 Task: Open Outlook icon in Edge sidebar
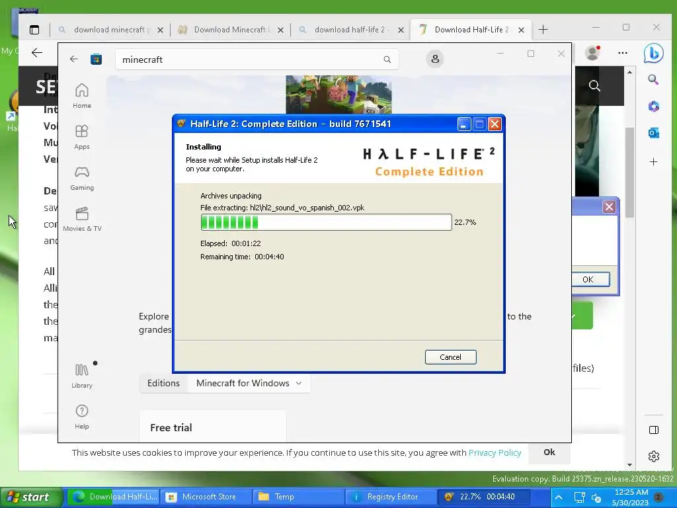click(653, 133)
